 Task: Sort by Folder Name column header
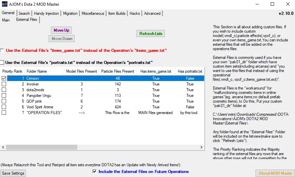pyautogui.click(x=44, y=71)
